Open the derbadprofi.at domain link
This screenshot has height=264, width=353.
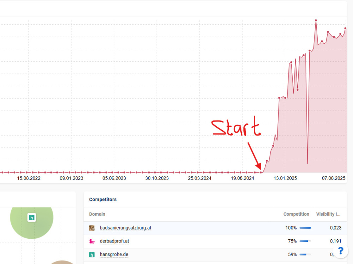(114, 241)
